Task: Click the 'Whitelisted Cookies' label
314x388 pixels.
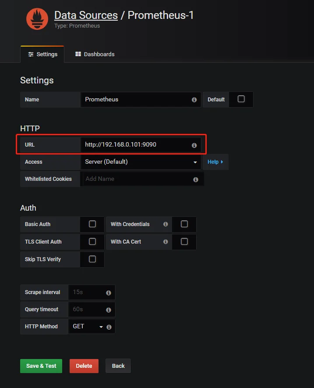Action: tap(48, 179)
